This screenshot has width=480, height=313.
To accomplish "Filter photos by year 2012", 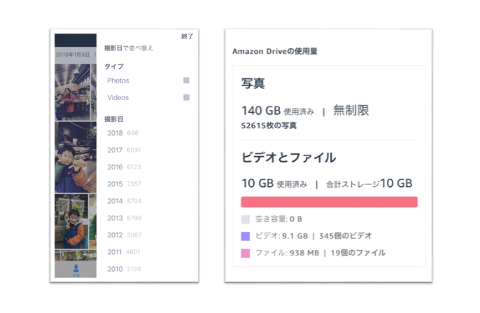I will pyautogui.click(x=125, y=235).
